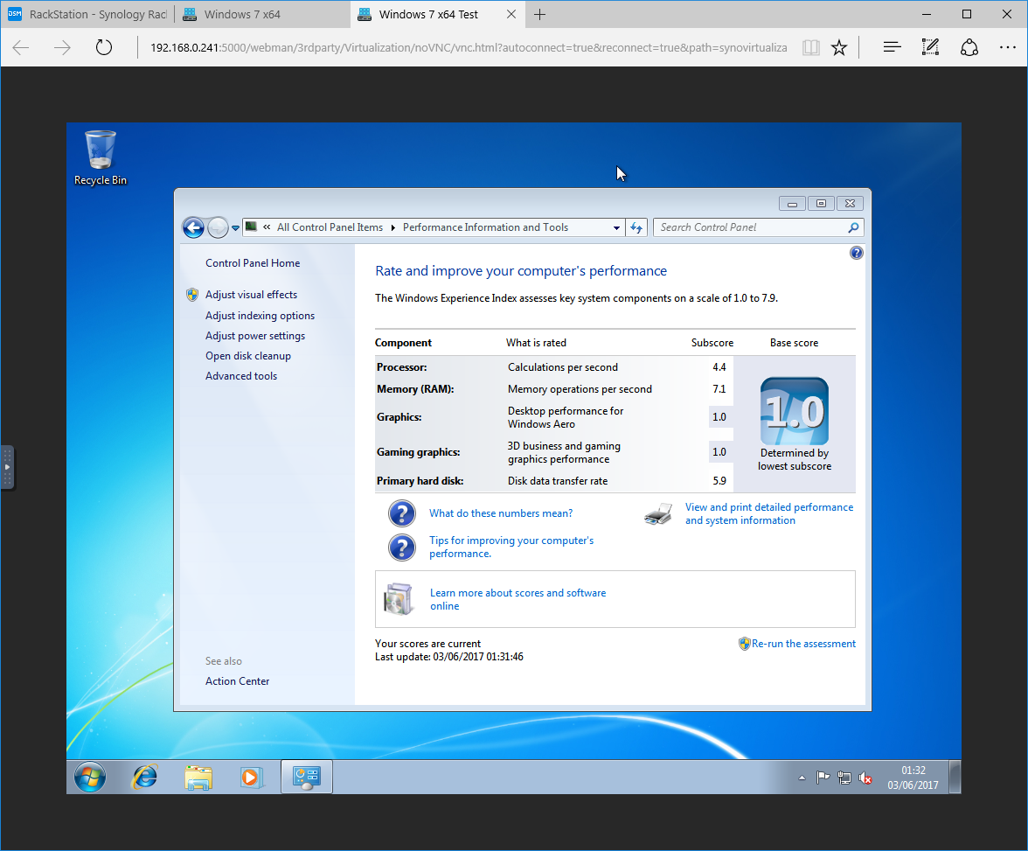
Task: Open Advanced tools
Action: (x=241, y=376)
